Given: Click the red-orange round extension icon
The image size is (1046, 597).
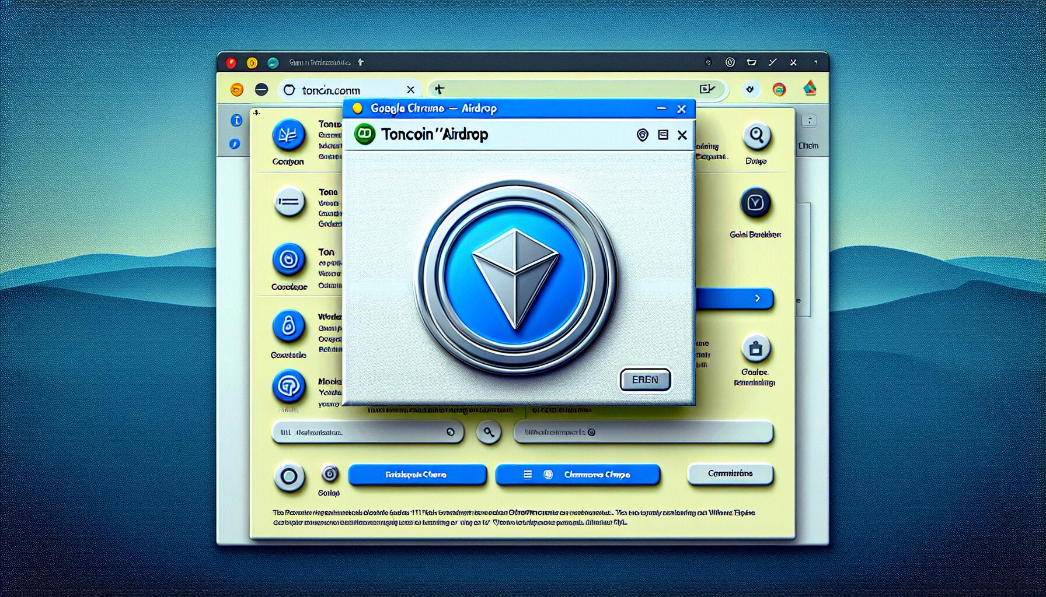Looking at the screenshot, I should (779, 89).
